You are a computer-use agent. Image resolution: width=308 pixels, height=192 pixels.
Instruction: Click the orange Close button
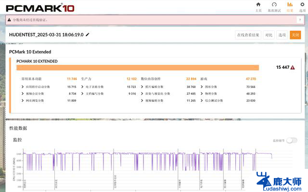295,35
